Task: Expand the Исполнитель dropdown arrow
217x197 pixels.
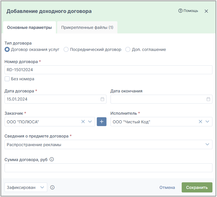Action: click(x=207, y=122)
